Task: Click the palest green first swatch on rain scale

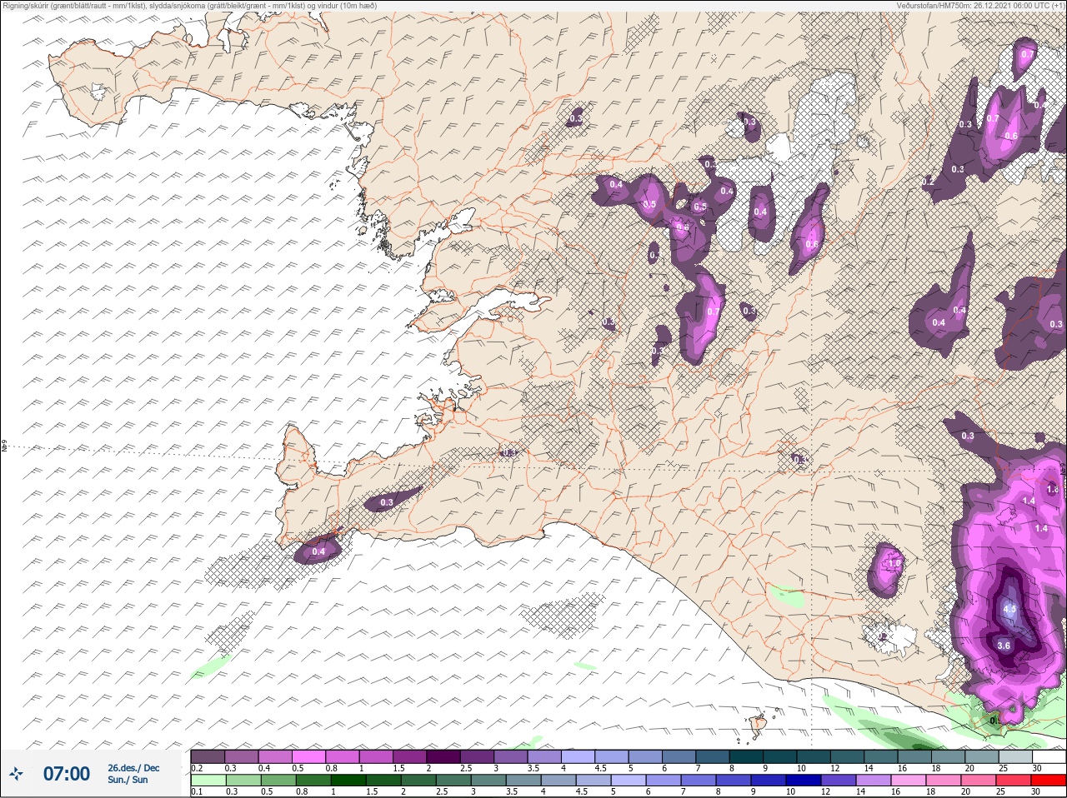Action: (x=208, y=781)
